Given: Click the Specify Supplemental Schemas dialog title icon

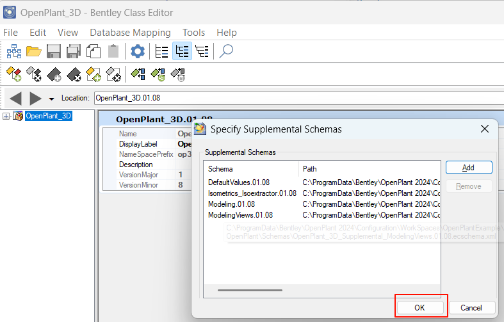Looking at the screenshot, I should [200, 129].
